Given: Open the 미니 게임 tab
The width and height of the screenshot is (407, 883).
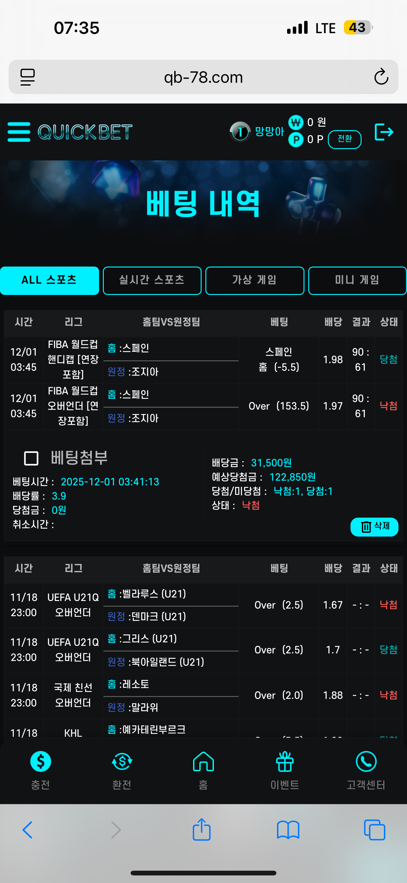Looking at the screenshot, I should pyautogui.click(x=357, y=280).
